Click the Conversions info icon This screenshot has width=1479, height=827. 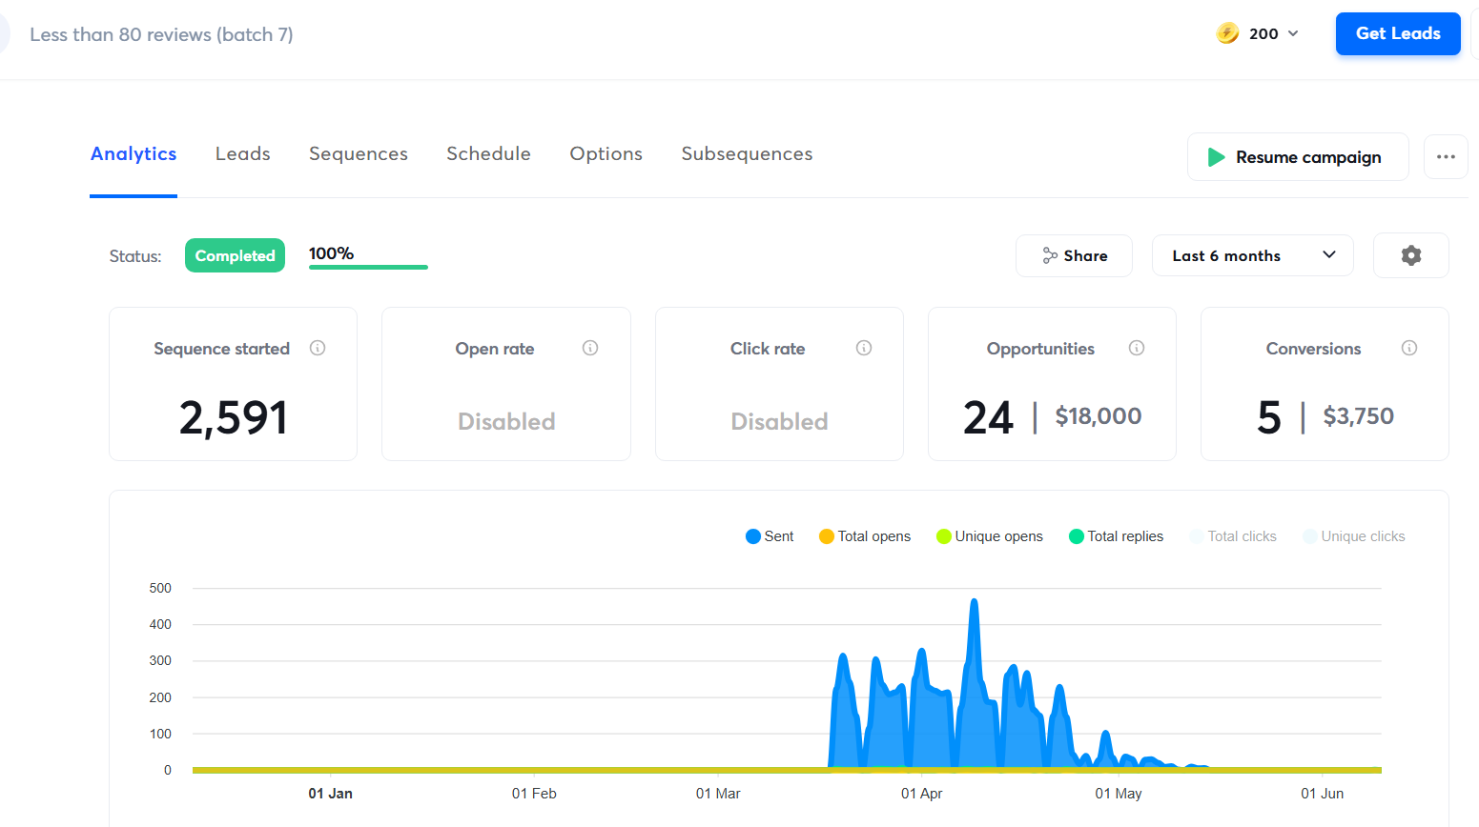click(x=1409, y=349)
